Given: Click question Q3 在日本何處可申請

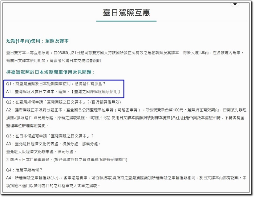Looking at the screenshot, I should point(50,136).
